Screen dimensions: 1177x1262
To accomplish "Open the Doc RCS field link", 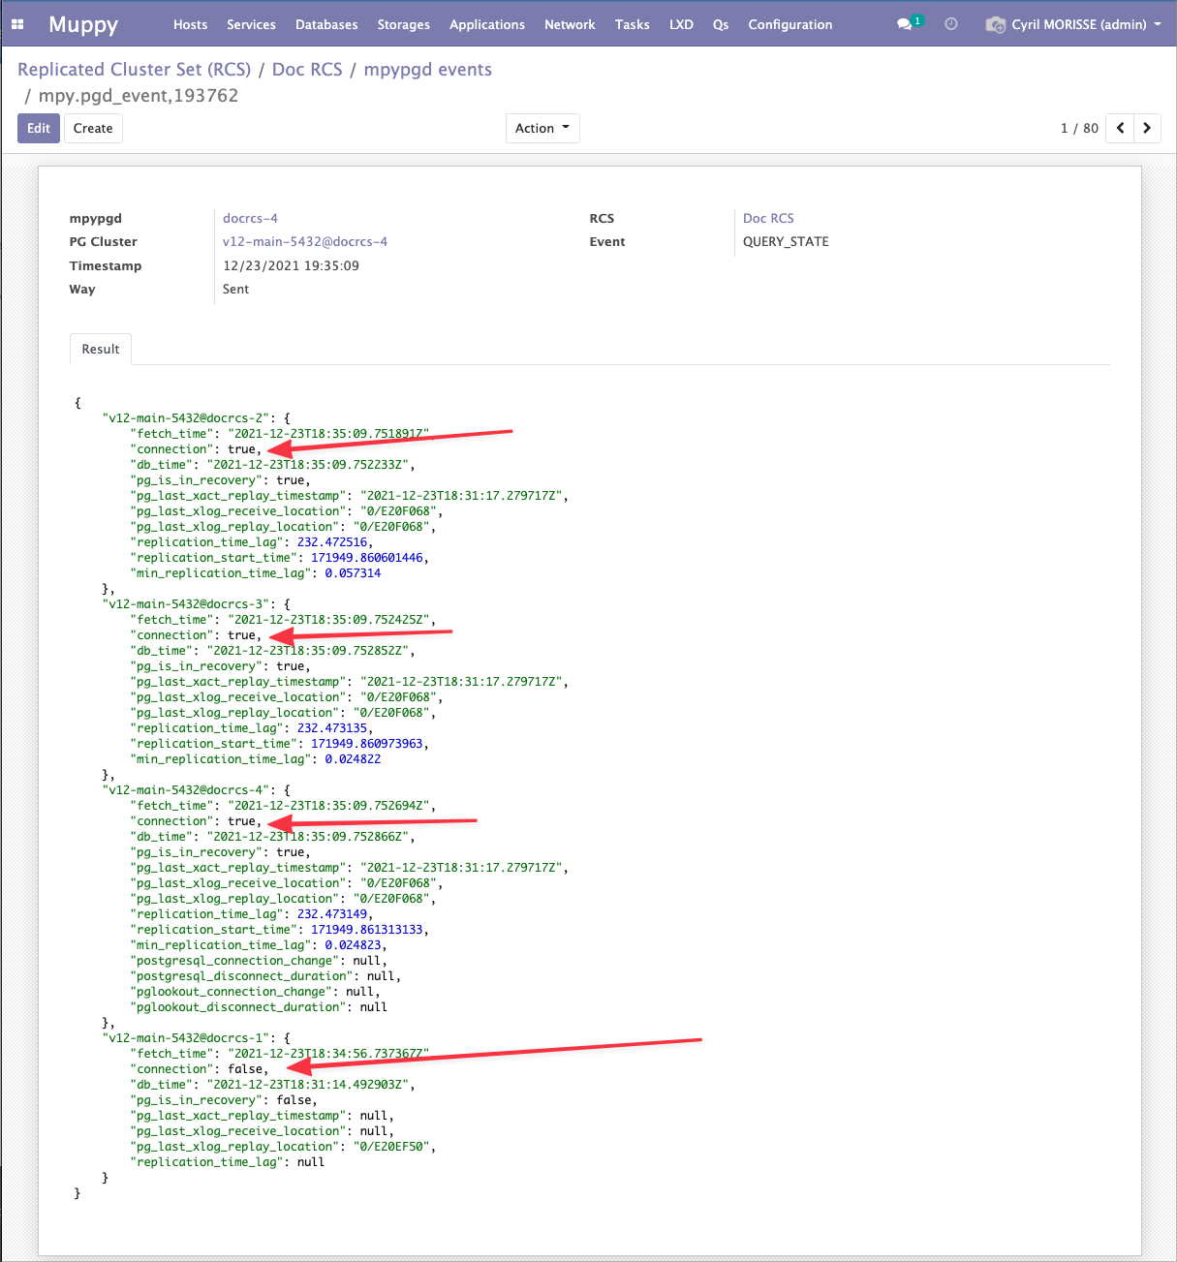I will [x=768, y=218].
